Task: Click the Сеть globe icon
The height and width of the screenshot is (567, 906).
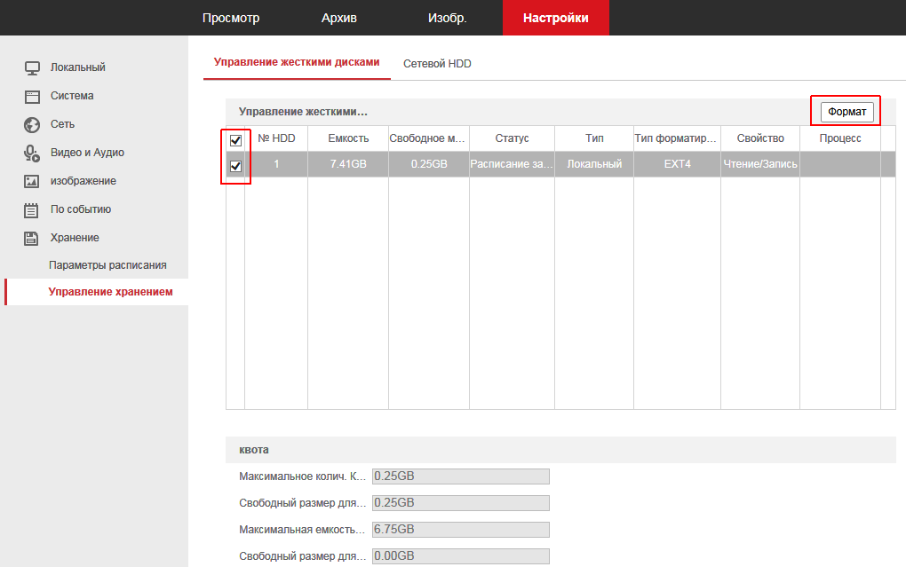Action: 32,125
